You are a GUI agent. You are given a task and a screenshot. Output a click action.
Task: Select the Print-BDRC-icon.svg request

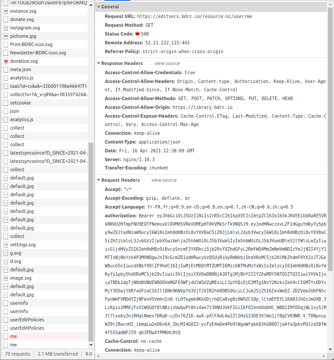[45, 44]
